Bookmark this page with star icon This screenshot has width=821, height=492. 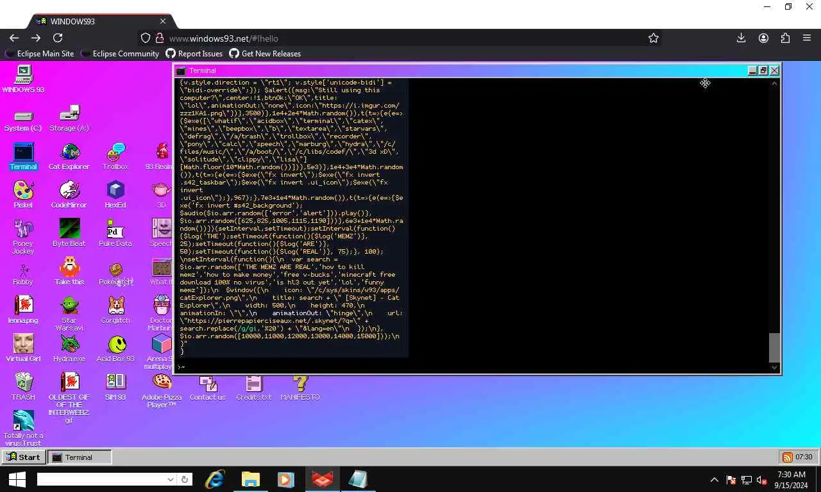[x=654, y=38]
